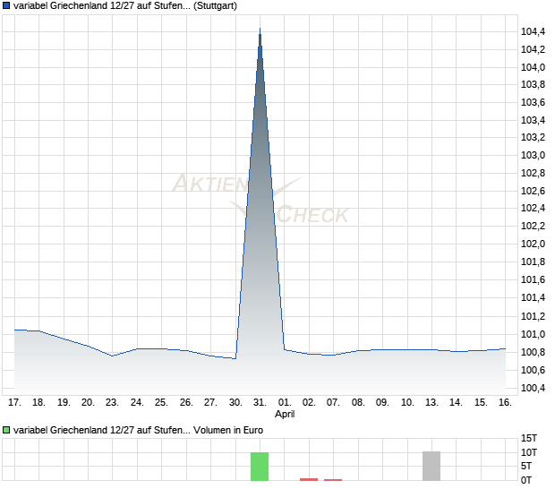Click the '18.' date label on the x-axis
Screen dimensions: 555x489
[x=38, y=403]
